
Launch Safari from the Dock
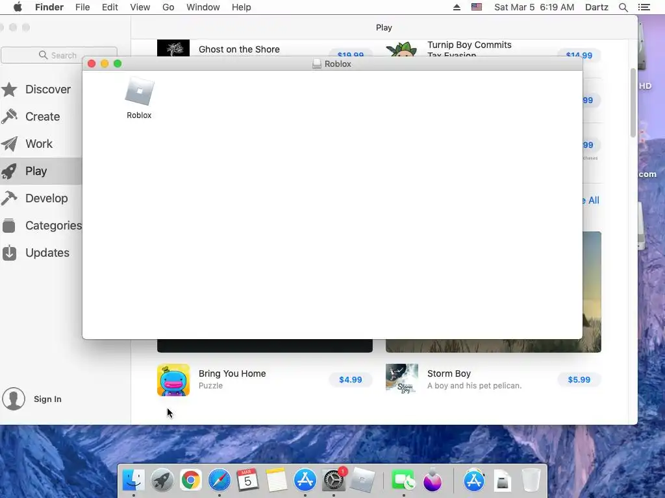220,480
